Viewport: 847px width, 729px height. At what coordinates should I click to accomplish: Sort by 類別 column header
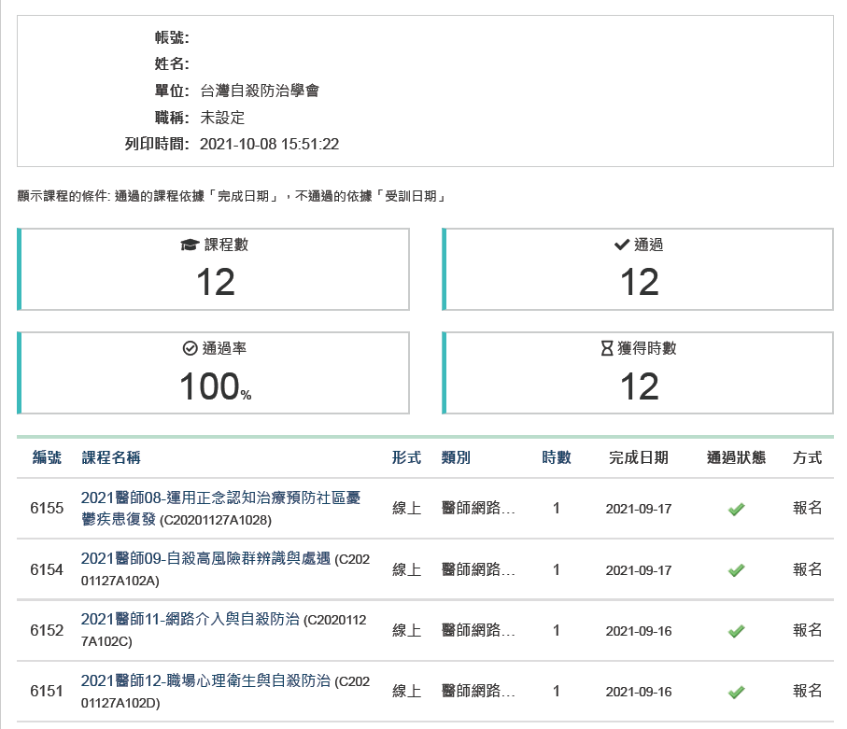click(x=456, y=457)
